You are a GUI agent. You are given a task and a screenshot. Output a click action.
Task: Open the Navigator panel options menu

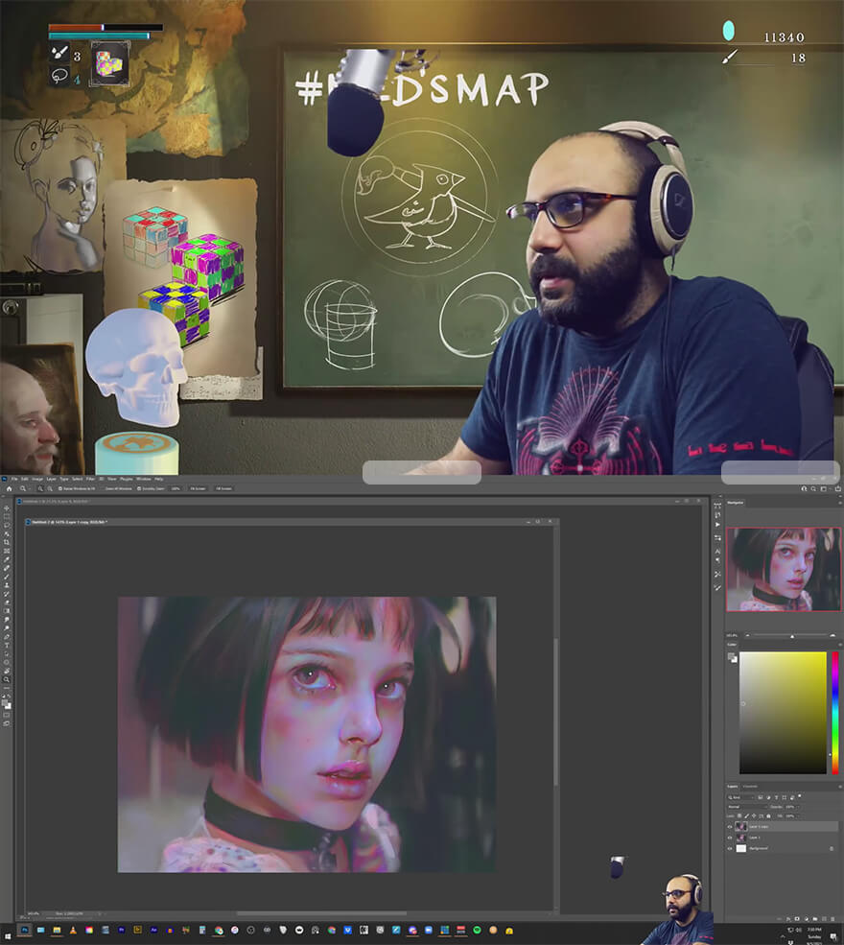point(839,502)
